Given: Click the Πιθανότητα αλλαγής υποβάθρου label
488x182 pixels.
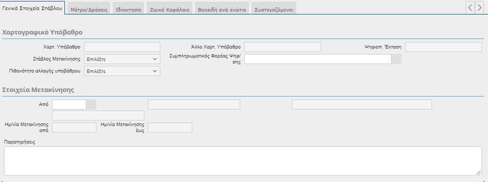Looking at the screenshot, I should click(45, 71).
